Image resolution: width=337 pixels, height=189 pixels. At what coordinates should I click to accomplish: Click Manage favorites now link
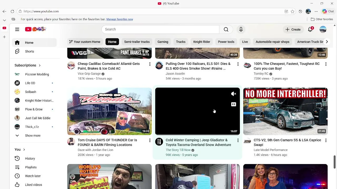[x=120, y=19]
